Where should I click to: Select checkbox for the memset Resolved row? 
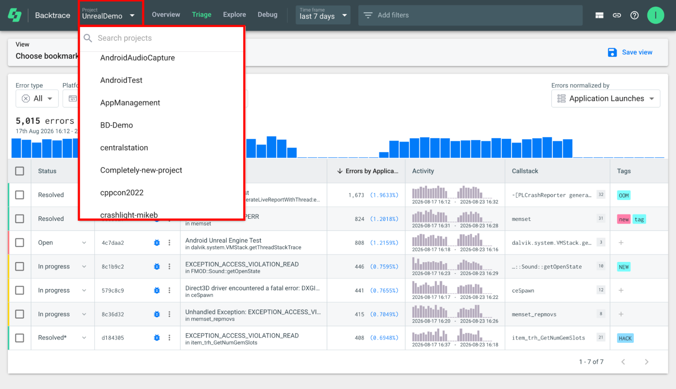click(x=20, y=219)
